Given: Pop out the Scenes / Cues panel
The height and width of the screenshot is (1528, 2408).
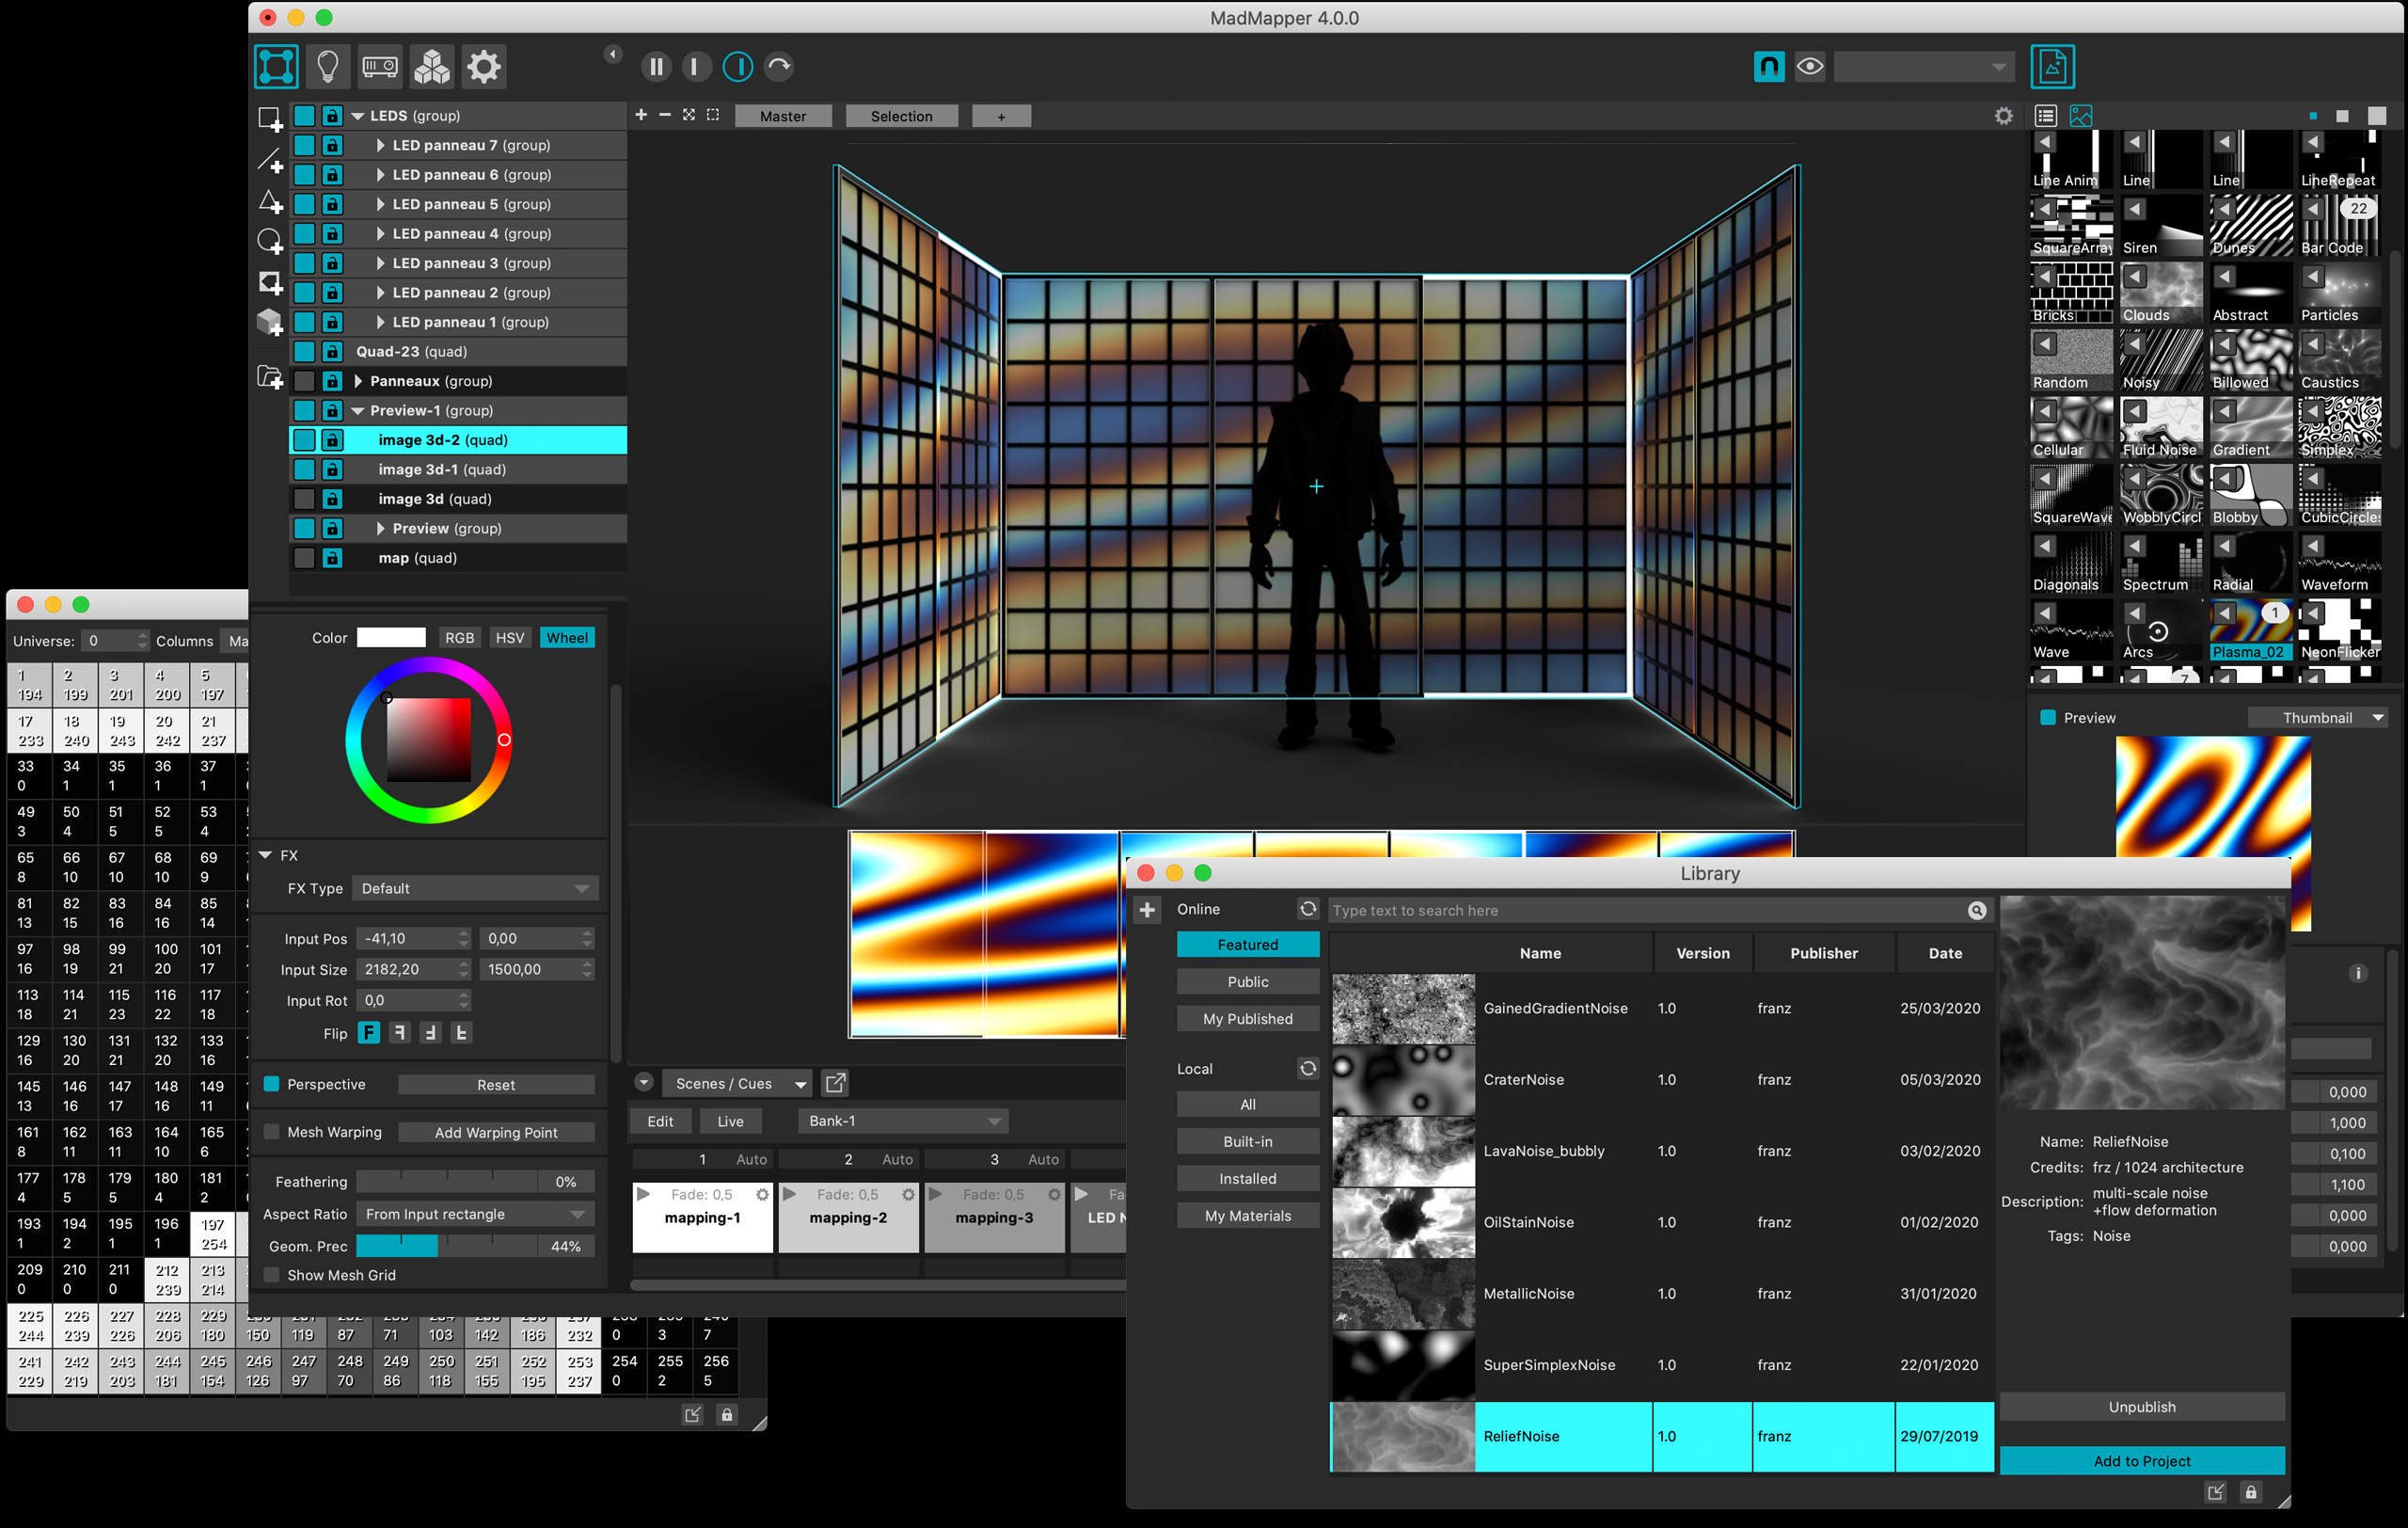Looking at the screenshot, I should coord(835,1083).
